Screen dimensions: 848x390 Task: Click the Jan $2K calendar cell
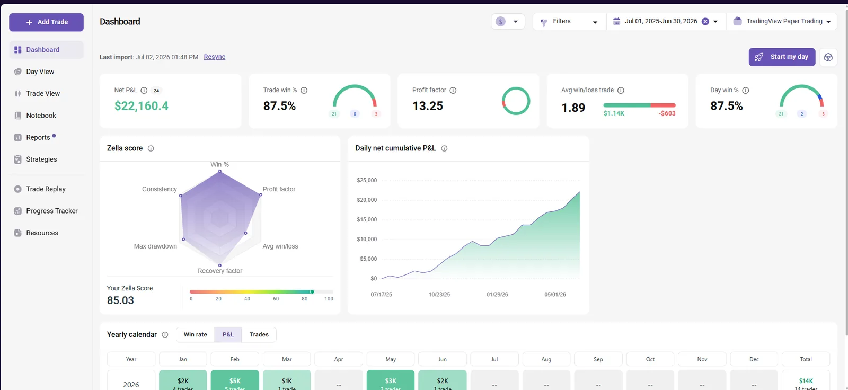point(183,380)
